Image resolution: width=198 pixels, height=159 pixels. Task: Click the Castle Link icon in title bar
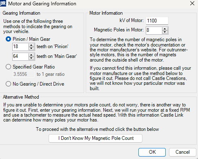pyautogui.click(x=3, y=3)
